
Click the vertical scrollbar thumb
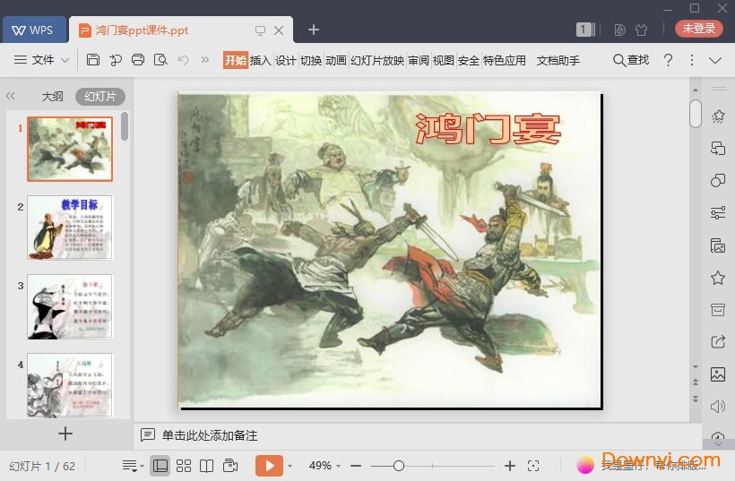696,114
